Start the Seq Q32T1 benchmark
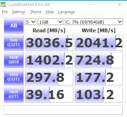Viewport: 127px width, 117px height. [x=14, y=43]
